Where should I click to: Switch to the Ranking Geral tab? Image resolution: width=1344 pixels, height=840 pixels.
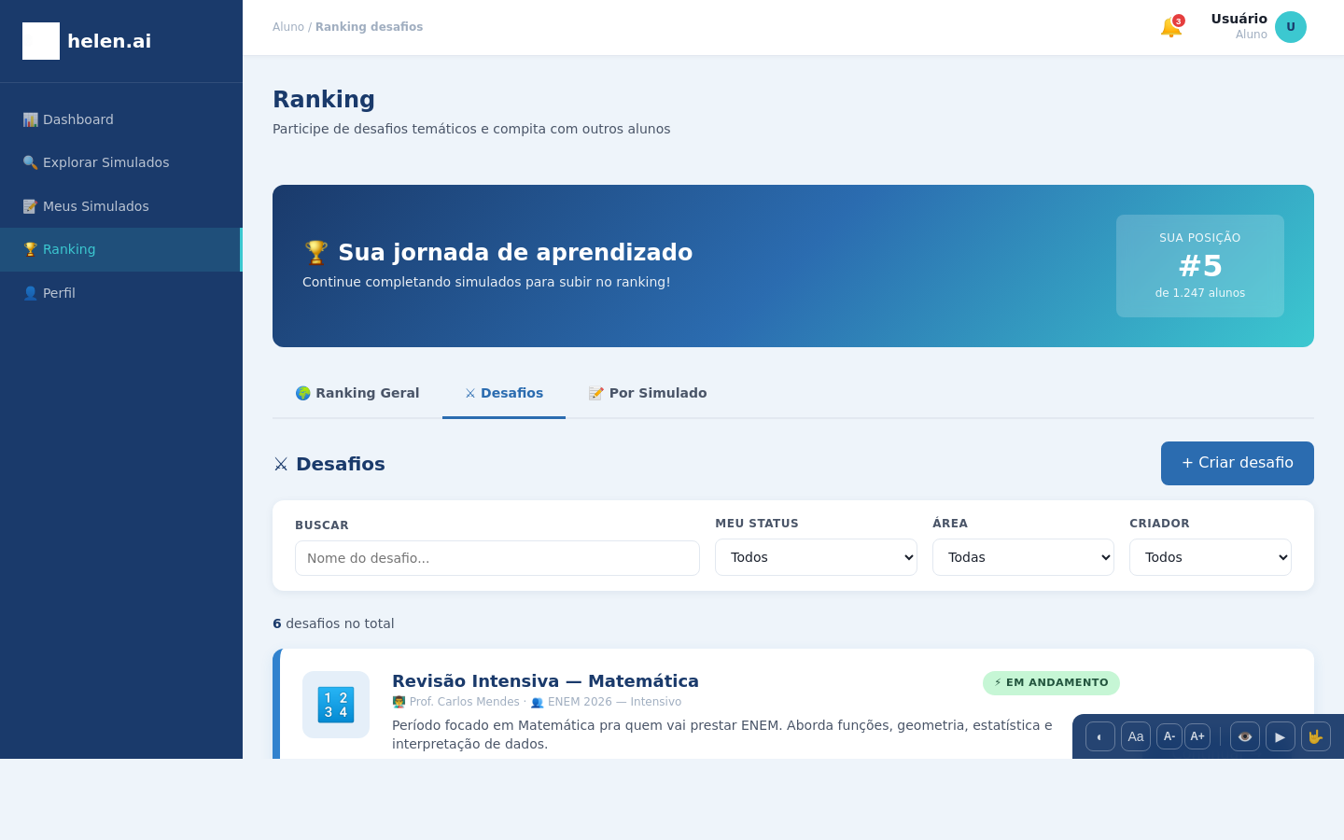[x=357, y=393]
